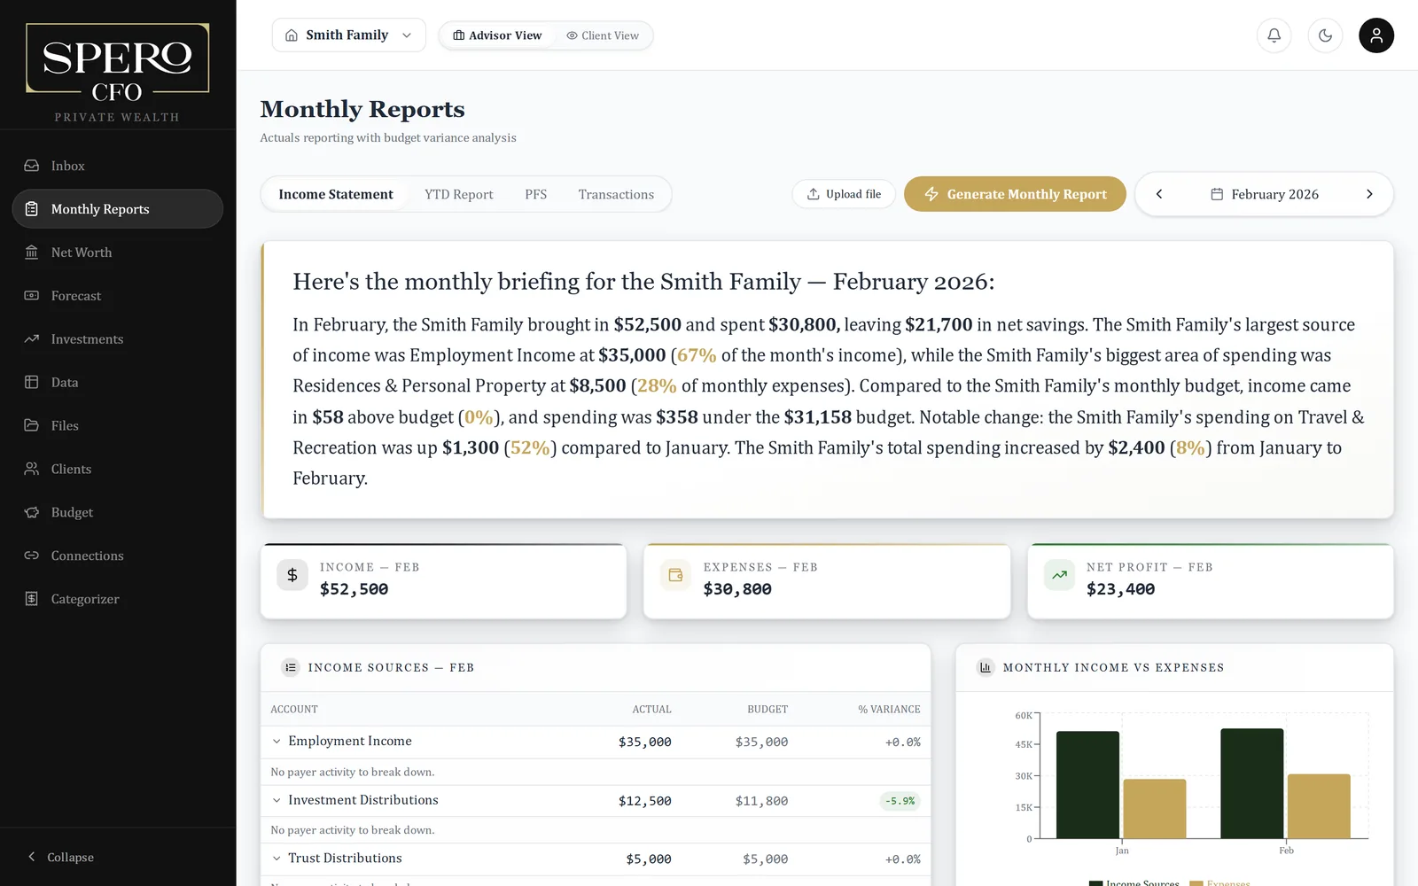Click the -5.9% variance badge
The image size is (1418, 886).
point(900,801)
